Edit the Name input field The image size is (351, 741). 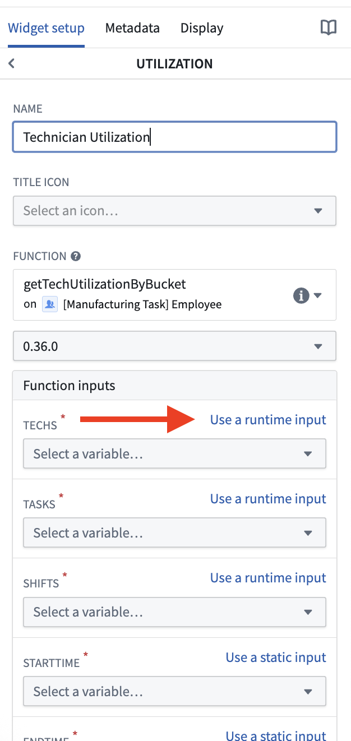click(174, 137)
